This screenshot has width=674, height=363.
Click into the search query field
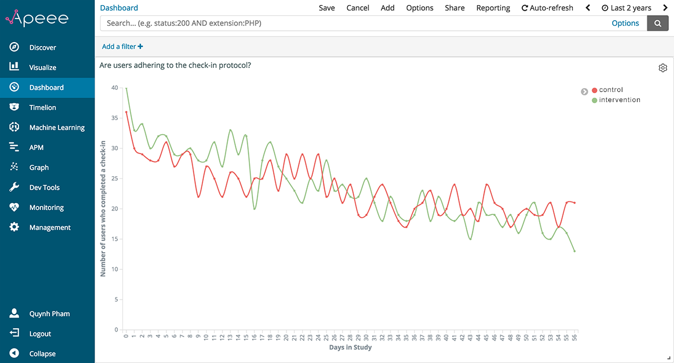[x=354, y=23]
